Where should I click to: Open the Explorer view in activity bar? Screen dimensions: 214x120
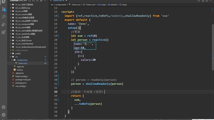coord(3,1)
